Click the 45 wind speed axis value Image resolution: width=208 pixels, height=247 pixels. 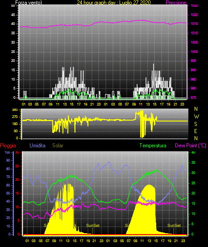(x=13, y=15)
